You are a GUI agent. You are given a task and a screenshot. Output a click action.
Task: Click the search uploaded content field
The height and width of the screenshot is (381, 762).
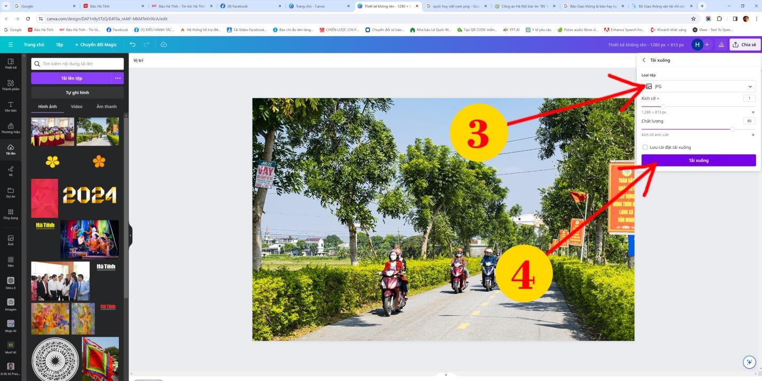tap(80, 63)
